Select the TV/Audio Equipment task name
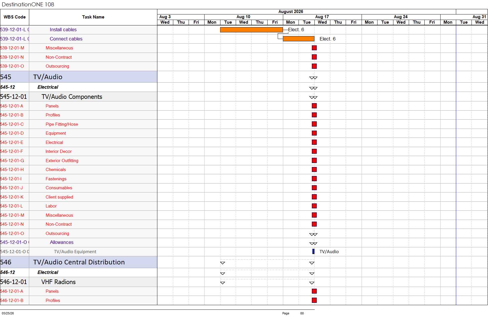Viewport: 488px width, 317px height. 75,252
